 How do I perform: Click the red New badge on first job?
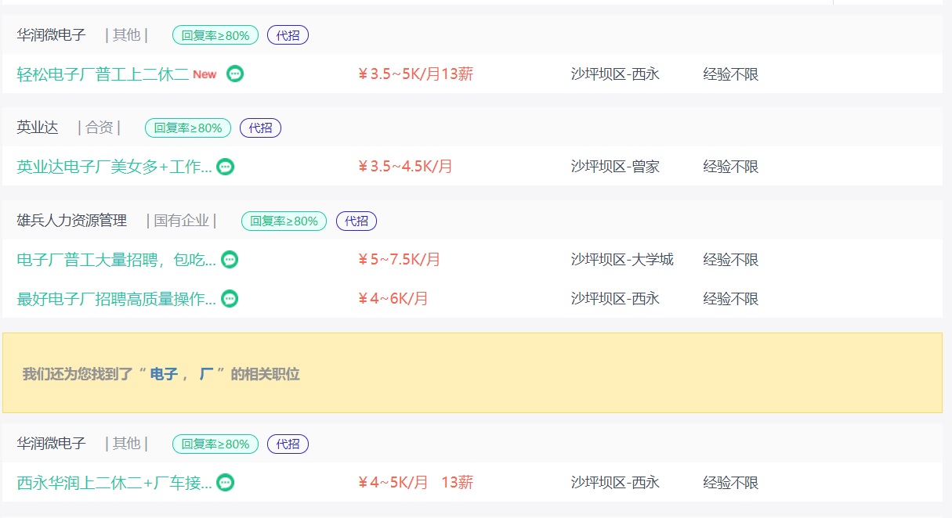(x=205, y=74)
